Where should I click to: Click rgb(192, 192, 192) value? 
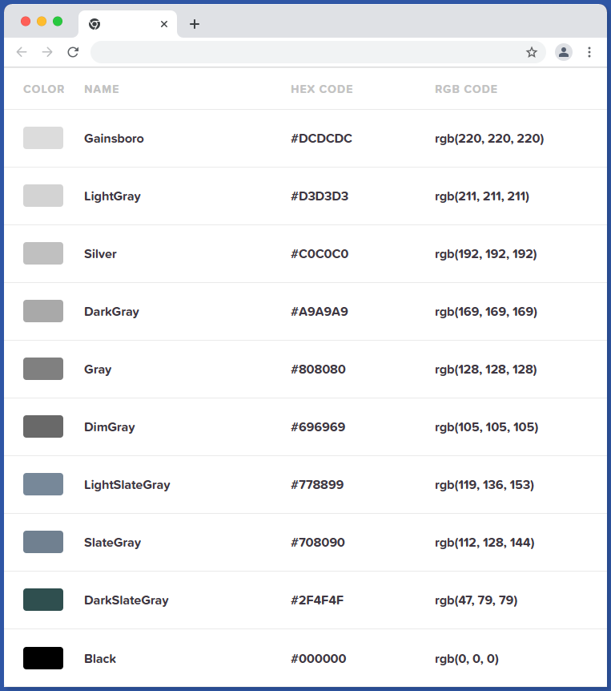[486, 254]
